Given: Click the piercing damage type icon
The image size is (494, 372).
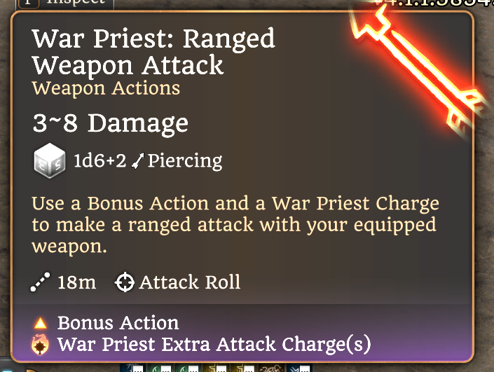Looking at the screenshot, I should point(137,160).
